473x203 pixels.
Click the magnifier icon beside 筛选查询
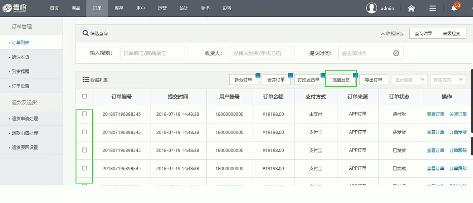86,33
